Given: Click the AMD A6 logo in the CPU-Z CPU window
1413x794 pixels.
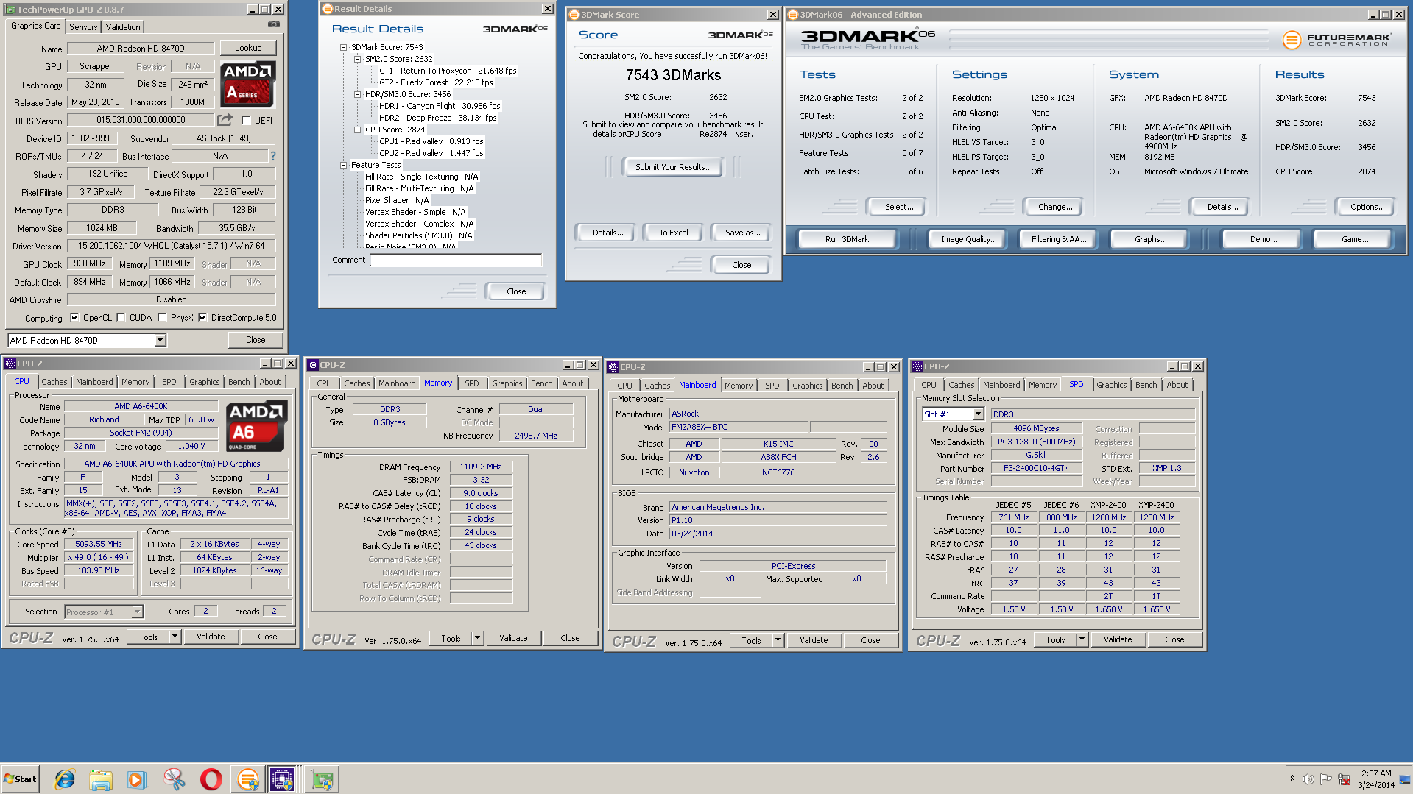Looking at the screenshot, I should click(255, 427).
